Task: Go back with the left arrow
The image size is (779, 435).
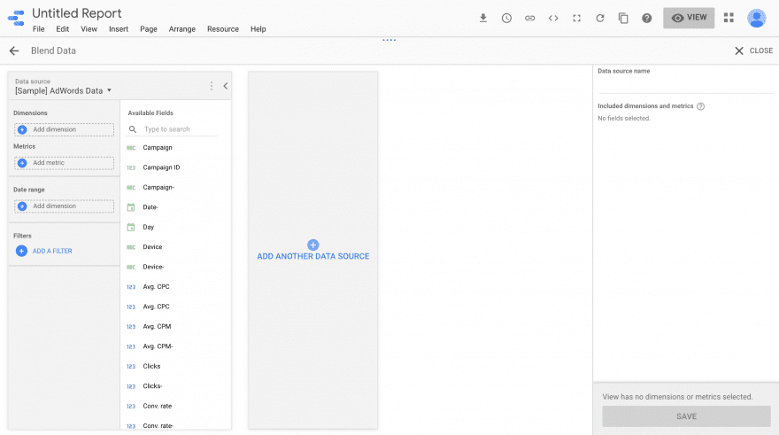Action: pos(14,50)
